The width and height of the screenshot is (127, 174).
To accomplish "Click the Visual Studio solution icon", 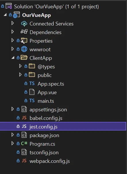I will pos(9,6).
